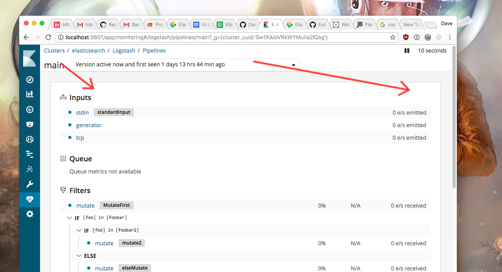This screenshot has width=502, height=272.
Task: Switch to the 'css' Google tab
Action: click(388, 24)
